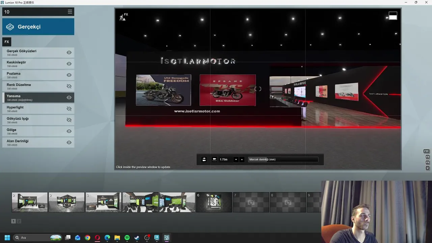Click the Ara taskbar search box
Viewport: 432px width, 243px height.
click(38, 238)
